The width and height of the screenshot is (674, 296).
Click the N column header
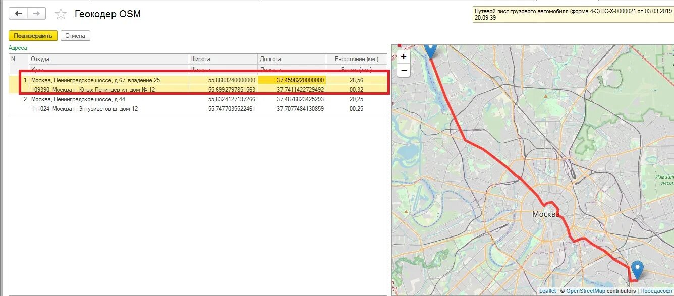pos(19,59)
